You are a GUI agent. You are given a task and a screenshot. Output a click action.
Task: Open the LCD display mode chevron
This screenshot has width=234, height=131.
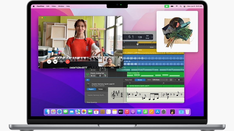point(152,37)
